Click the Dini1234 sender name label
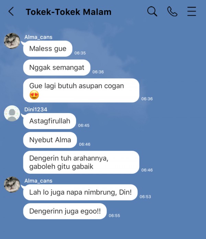 36,110
